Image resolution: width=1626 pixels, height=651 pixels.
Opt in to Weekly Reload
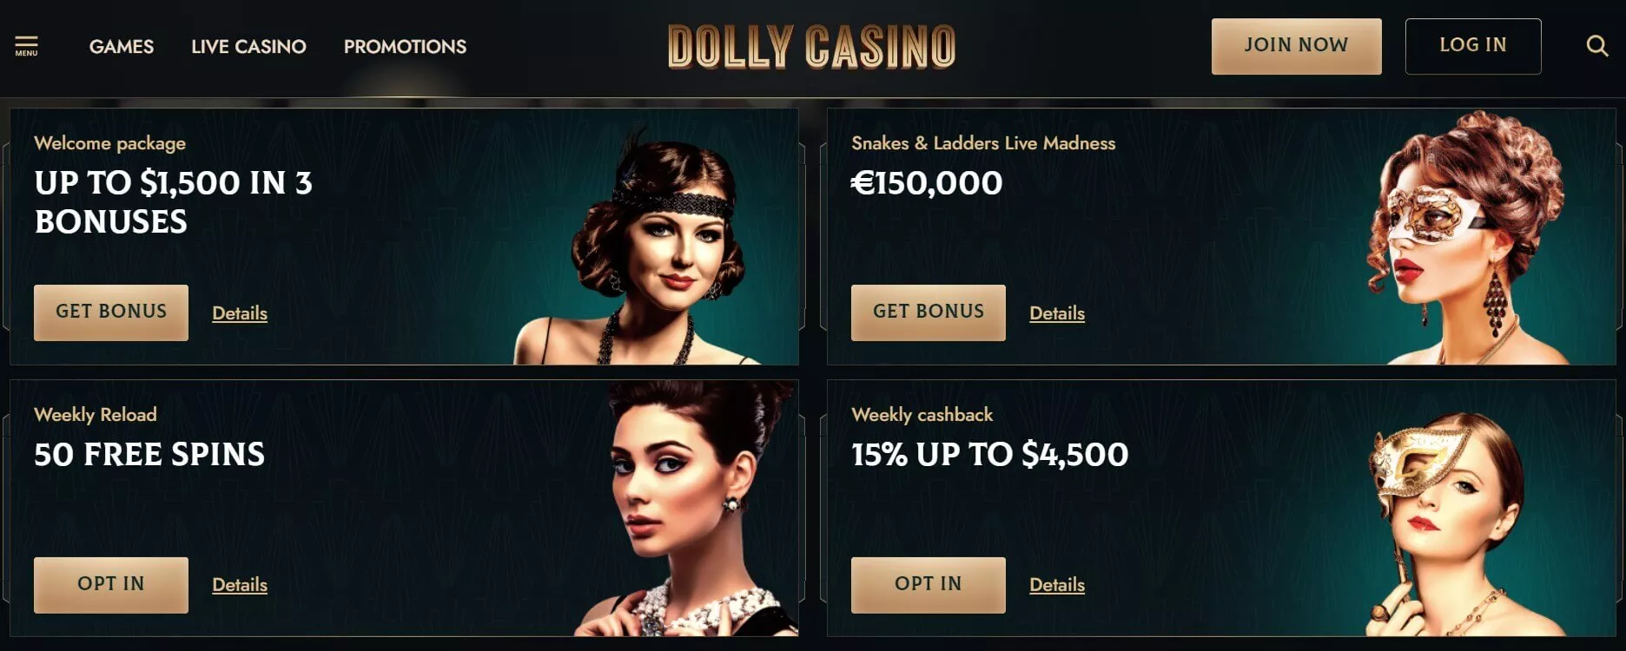pos(111,585)
